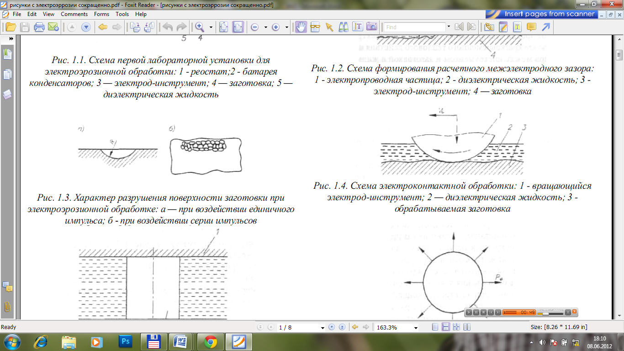Click the vertical scrollbar of the document
The width and height of the screenshot is (624, 351).
click(619, 178)
